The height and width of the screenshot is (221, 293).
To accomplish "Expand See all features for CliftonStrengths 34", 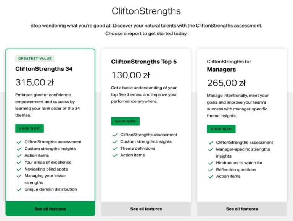I will (50, 209).
